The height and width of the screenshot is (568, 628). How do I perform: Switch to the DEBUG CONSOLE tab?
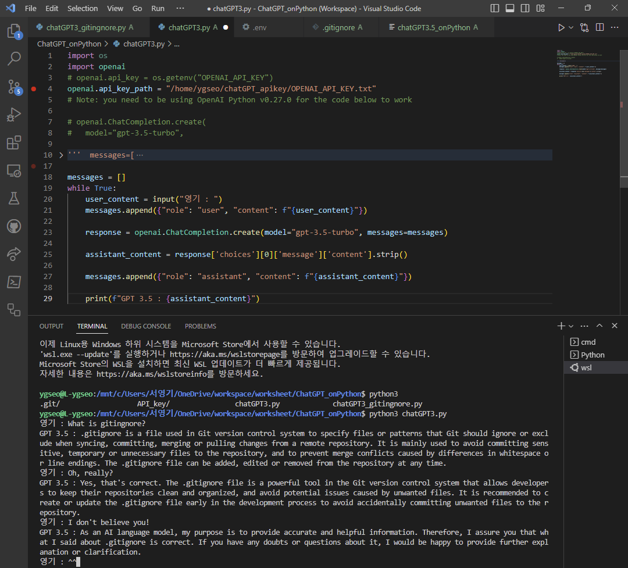coord(146,326)
